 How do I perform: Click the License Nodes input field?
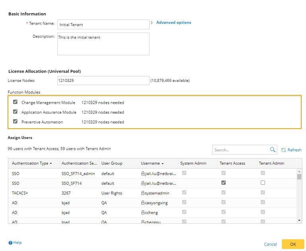(103, 80)
